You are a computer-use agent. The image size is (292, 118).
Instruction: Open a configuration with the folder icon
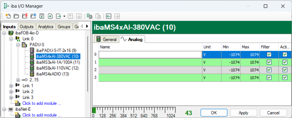click(16, 16)
